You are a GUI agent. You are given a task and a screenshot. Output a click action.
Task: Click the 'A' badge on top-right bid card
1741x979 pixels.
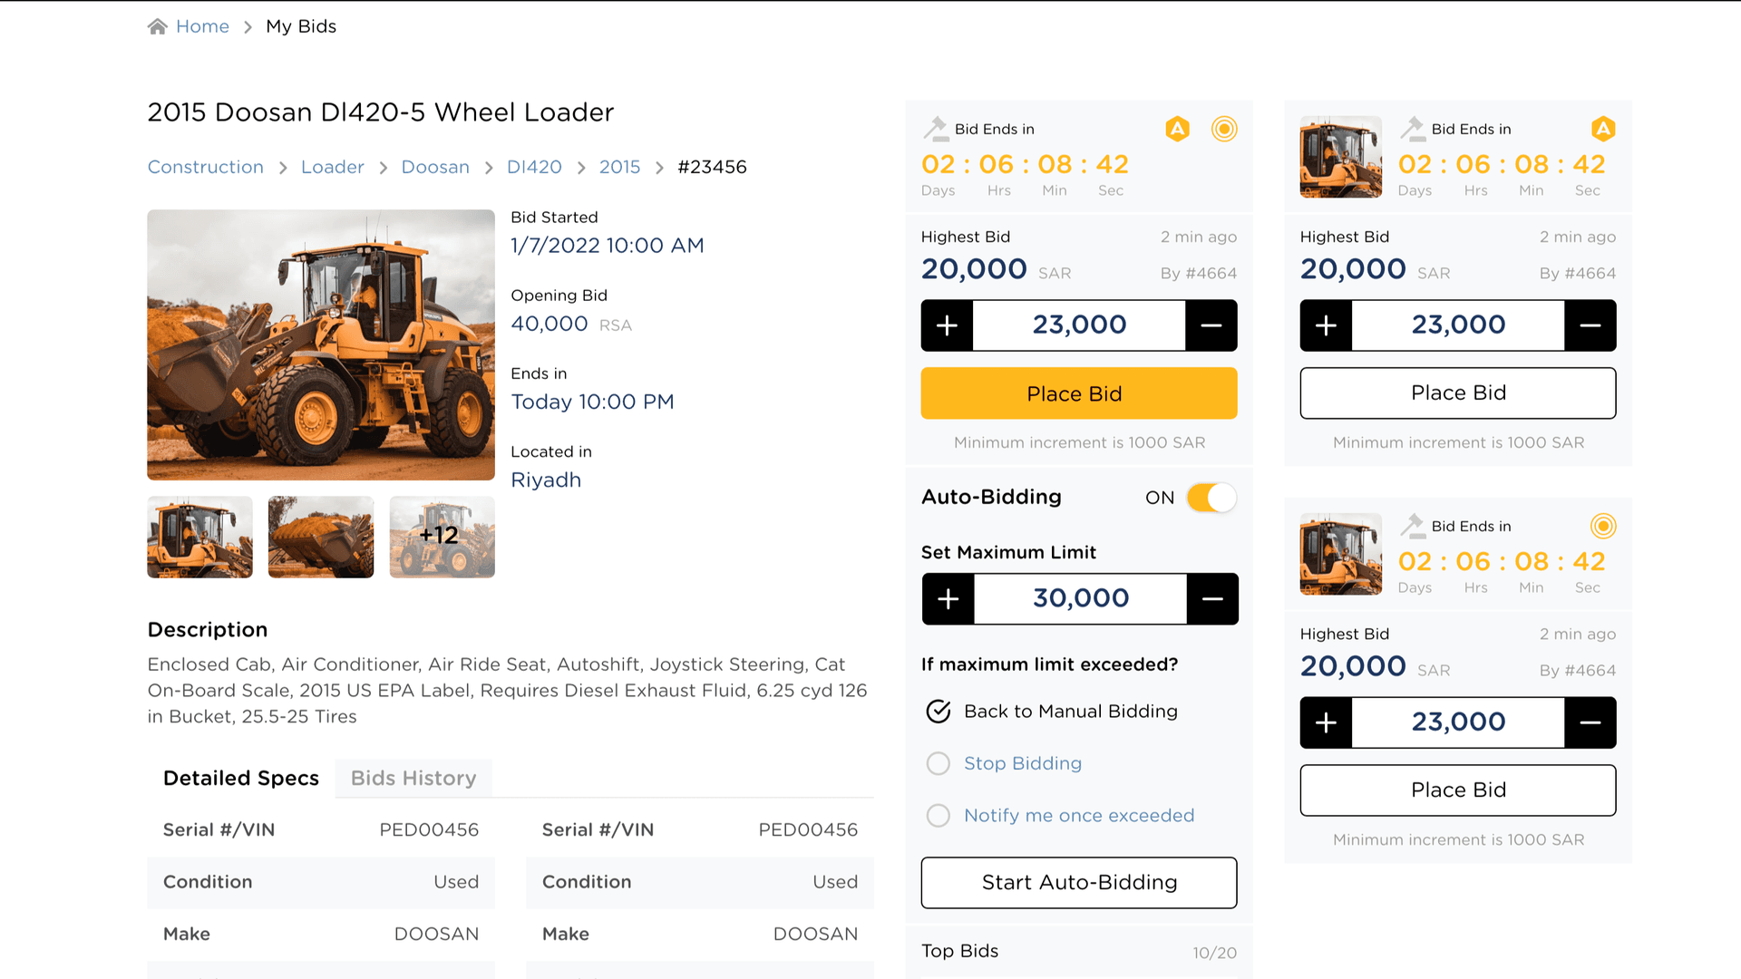click(x=1603, y=129)
